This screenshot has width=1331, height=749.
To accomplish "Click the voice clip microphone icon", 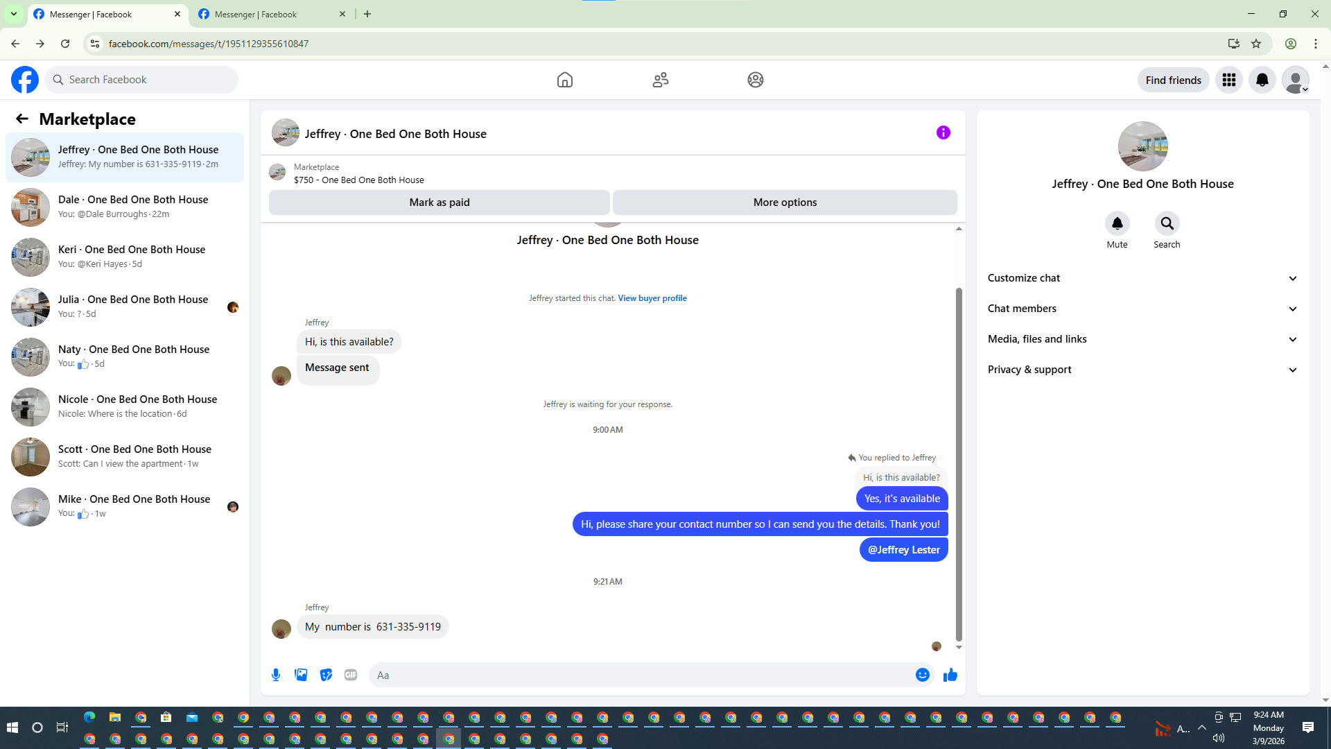I will click(x=276, y=675).
